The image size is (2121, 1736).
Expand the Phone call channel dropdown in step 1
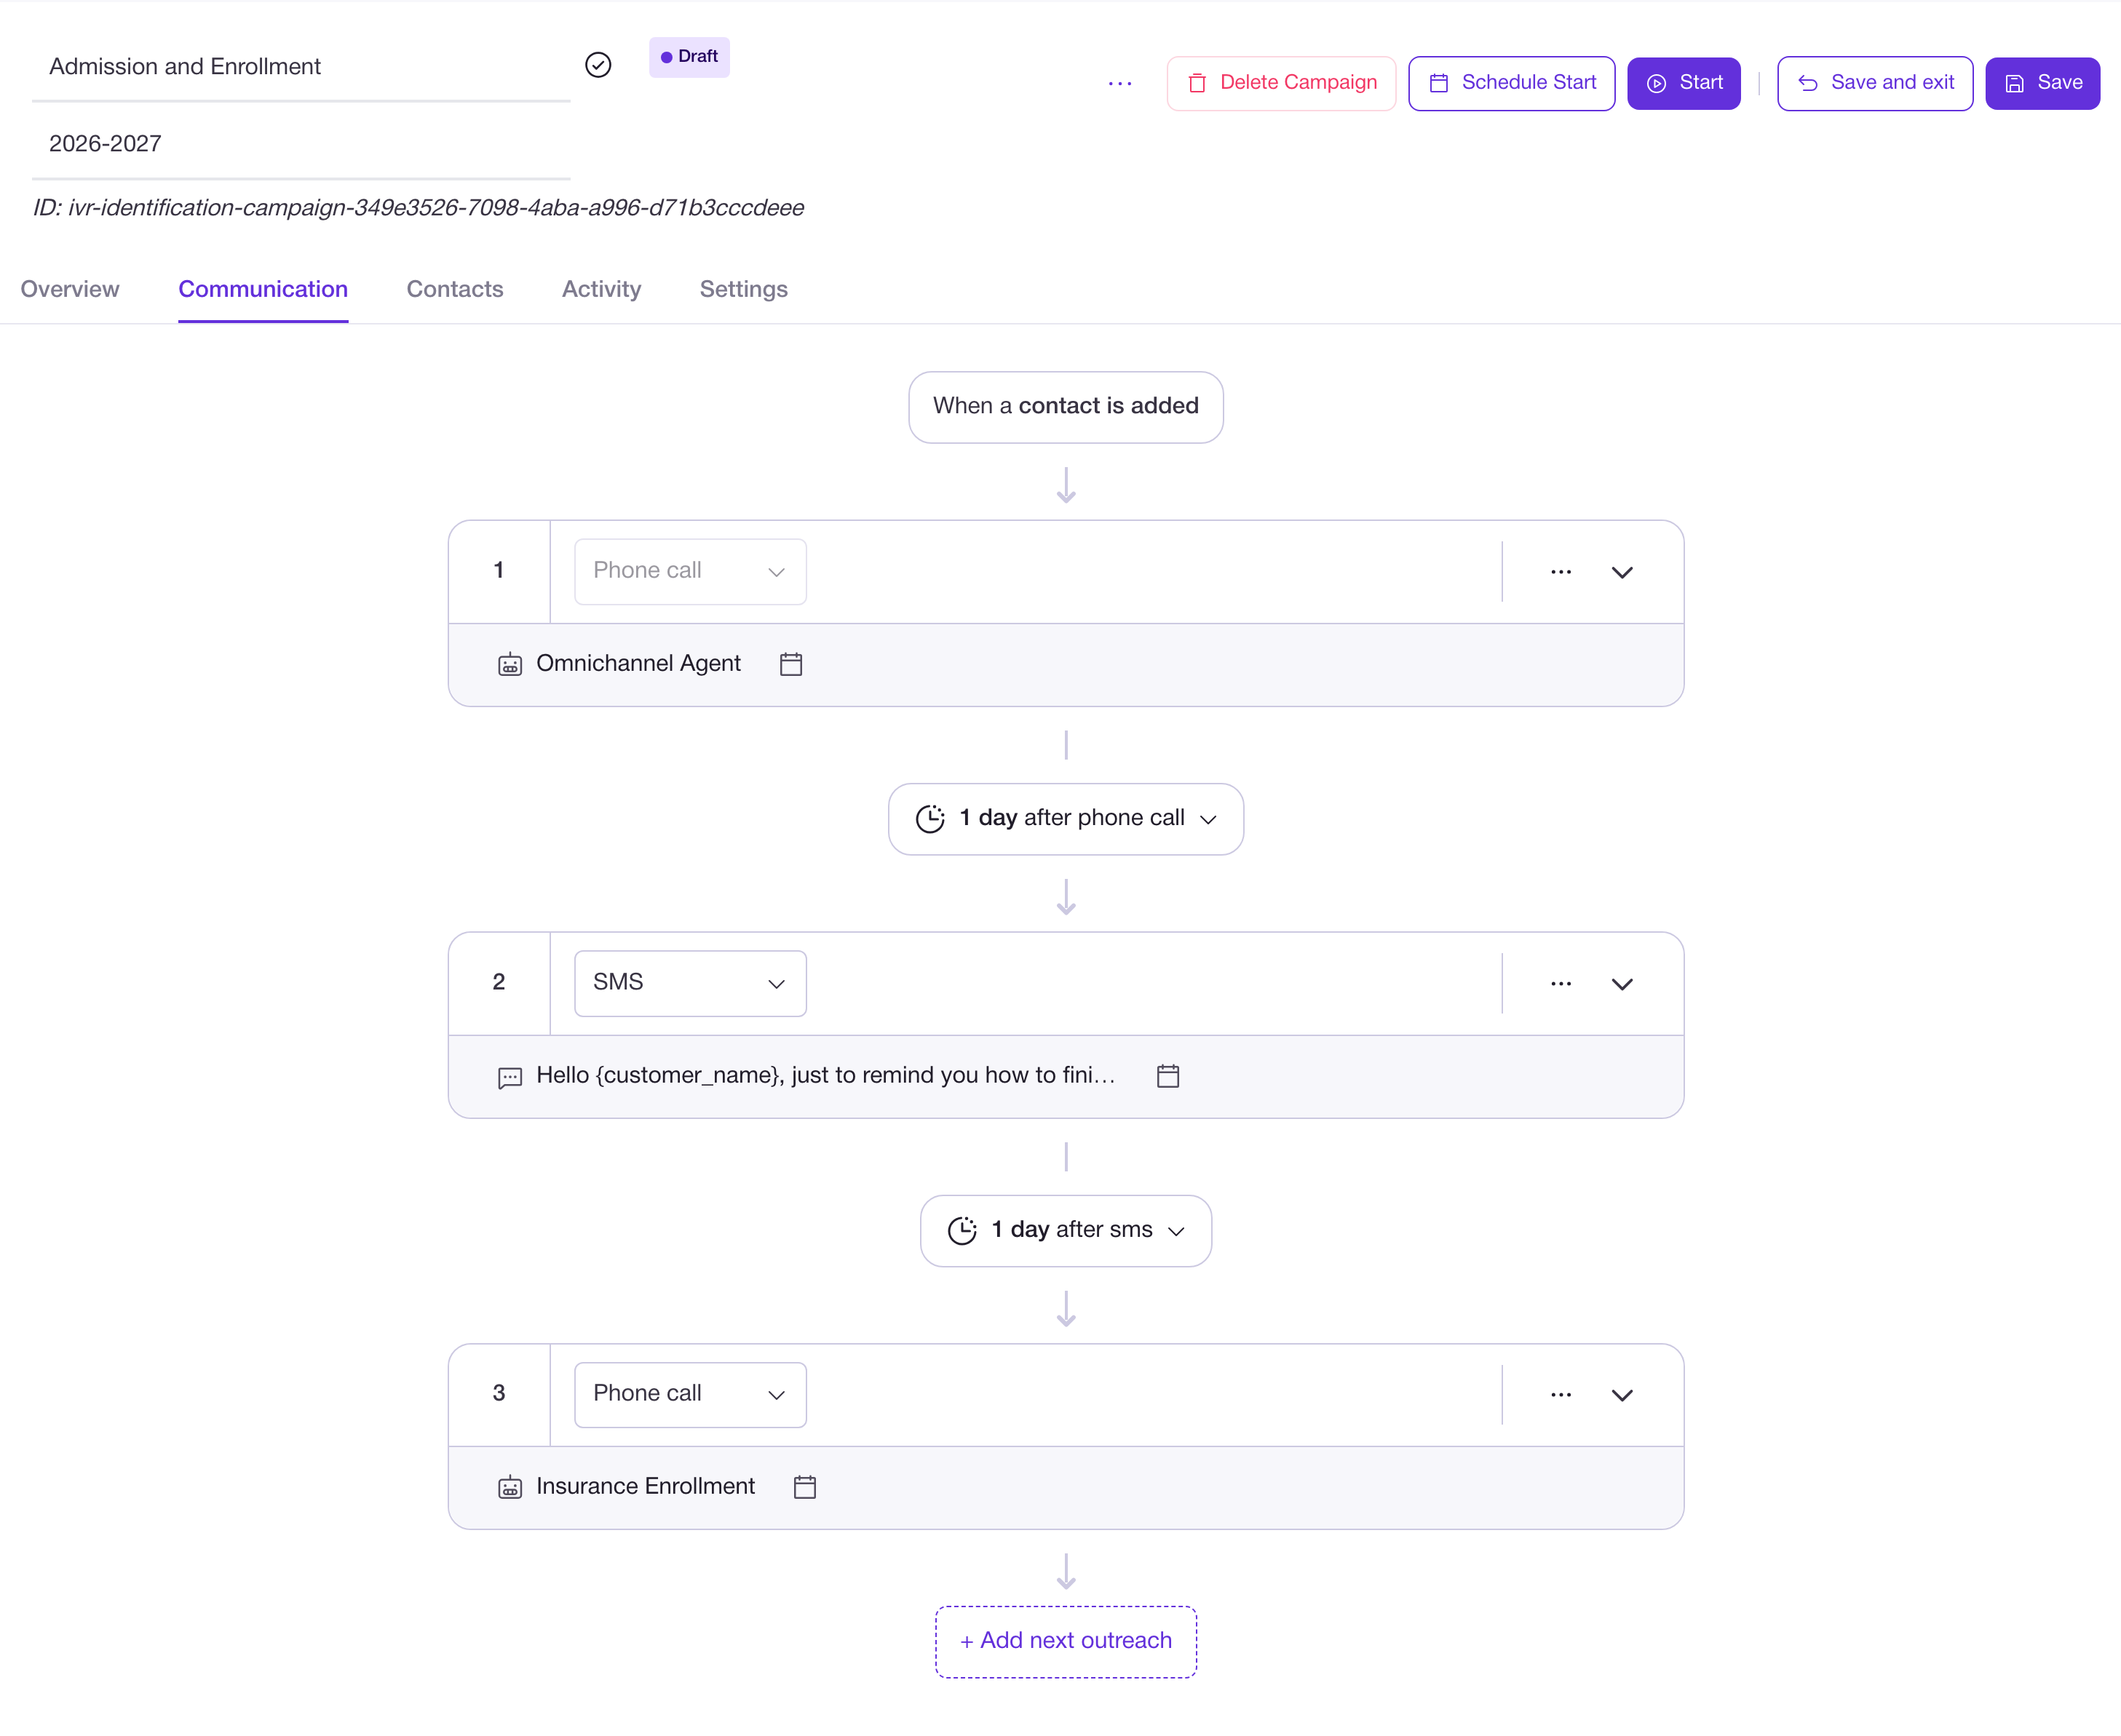click(689, 571)
